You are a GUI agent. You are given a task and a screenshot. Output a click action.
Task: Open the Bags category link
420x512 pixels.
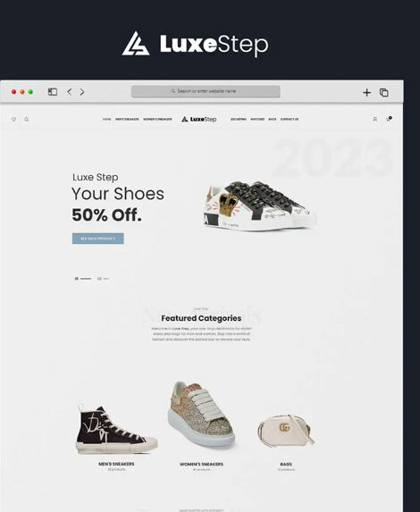coord(286,464)
